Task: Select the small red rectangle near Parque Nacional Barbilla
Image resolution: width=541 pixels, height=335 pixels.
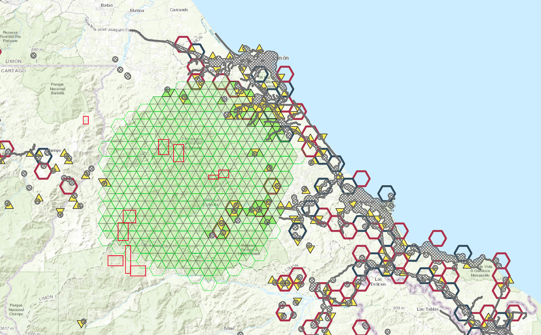Action: click(85, 120)
